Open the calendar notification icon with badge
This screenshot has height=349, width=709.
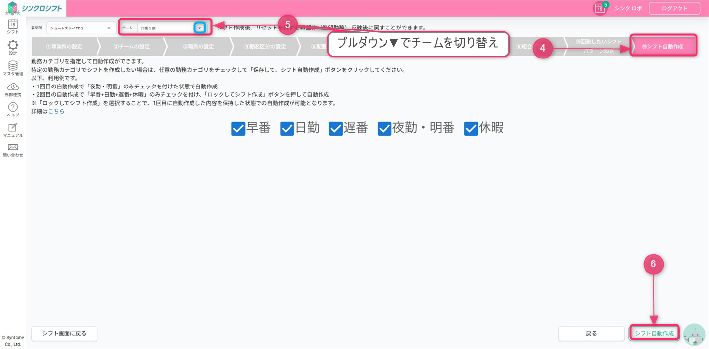pyautogui.click(x=600, y=8)
